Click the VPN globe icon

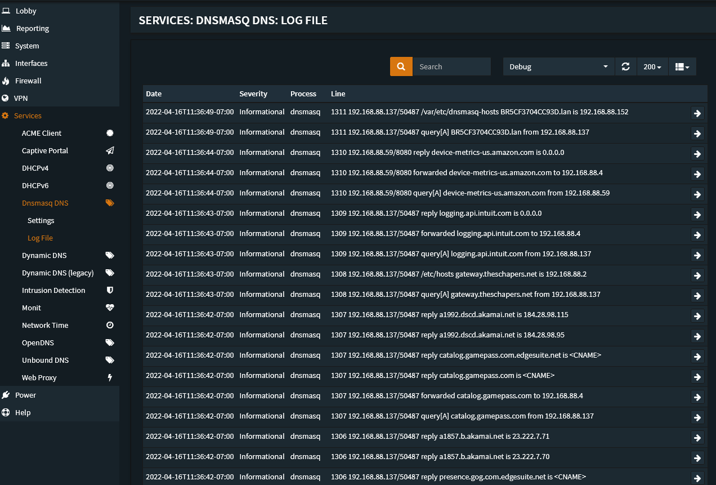(x=6, y=98)
